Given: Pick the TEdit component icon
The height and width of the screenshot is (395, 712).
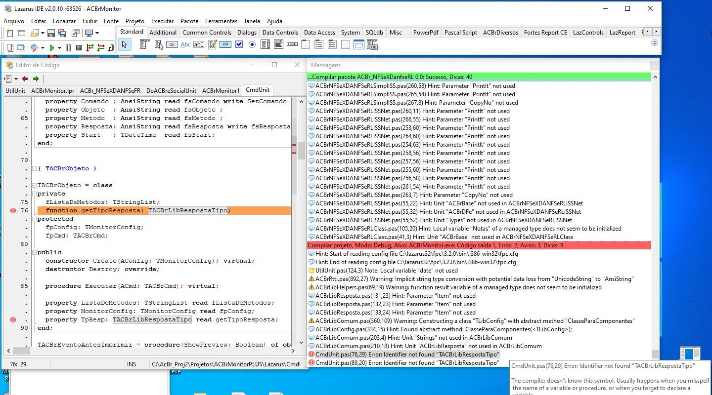Looking at the screenshot, I should coord(199,44).
